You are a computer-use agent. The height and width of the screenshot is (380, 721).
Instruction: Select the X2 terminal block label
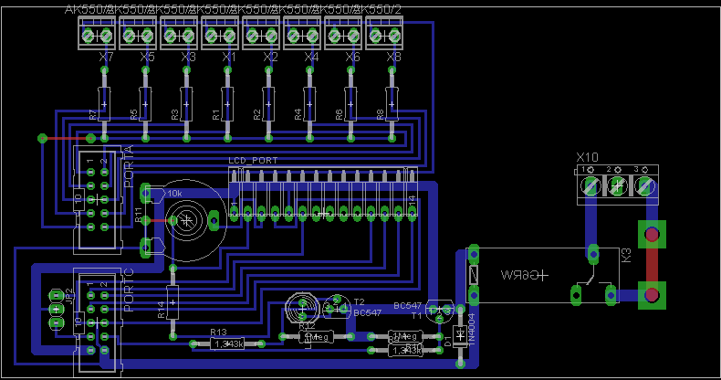tap(270, 57)
